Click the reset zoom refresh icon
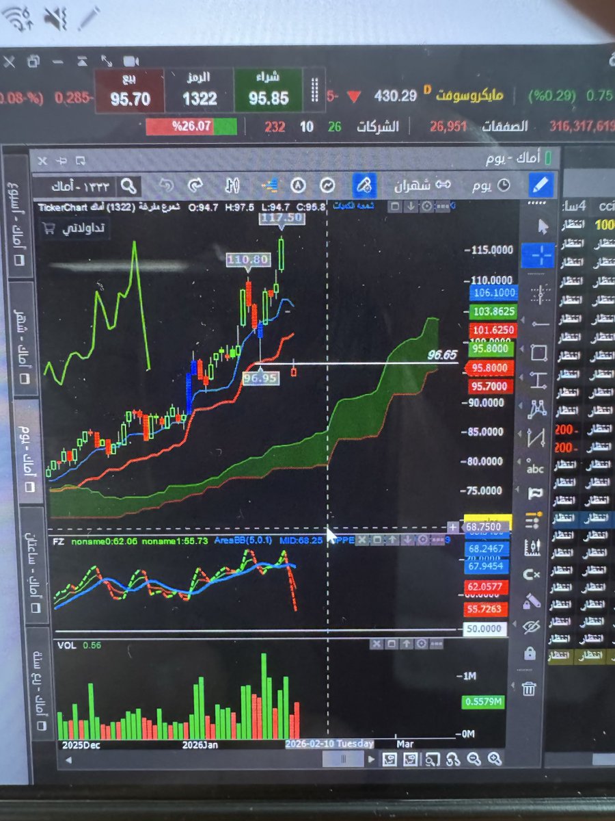 452,759
